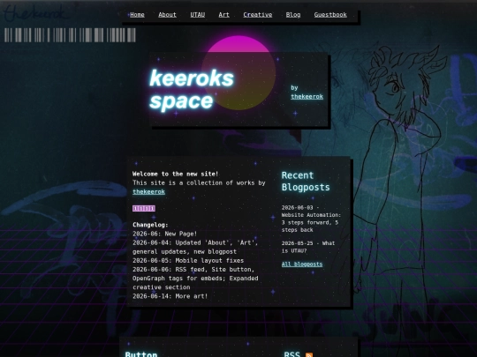Click the 2026-06-05: Mobile layout fixes entry

click(x=188, y=260)
